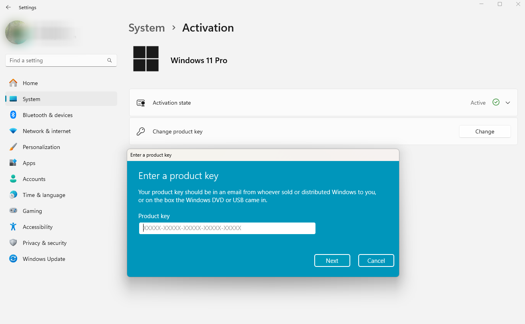Click the green Active checkmark icon
The height and width of the screenshot is (324, 525).
pyautogui.click(x=496, y=102)
